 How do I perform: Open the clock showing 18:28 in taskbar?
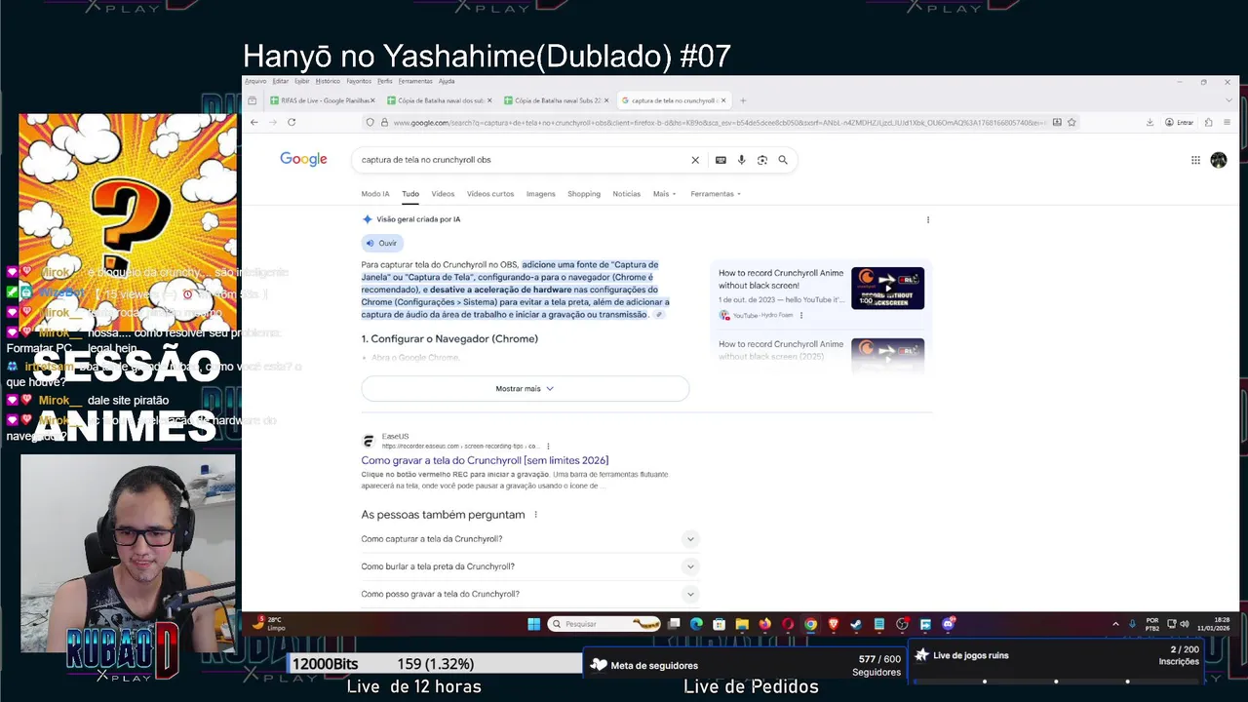(x=1215, y=624)
